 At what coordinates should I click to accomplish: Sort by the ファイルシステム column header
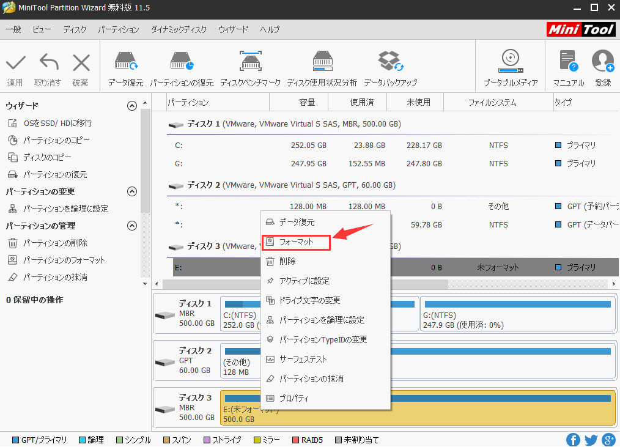tap(498, 103)
